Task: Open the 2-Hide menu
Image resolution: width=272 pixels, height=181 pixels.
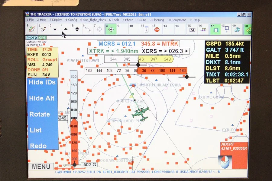Action: click(41, 20)
